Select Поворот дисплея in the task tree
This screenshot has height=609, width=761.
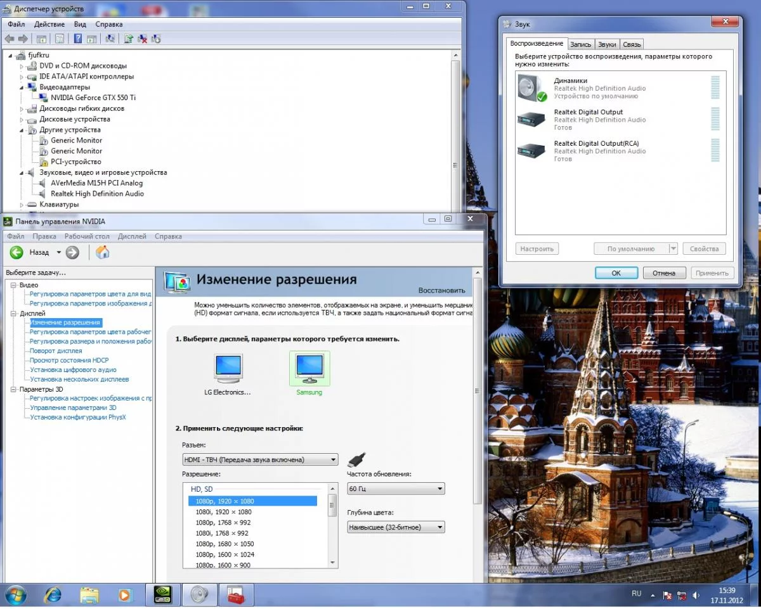[56, 350]
